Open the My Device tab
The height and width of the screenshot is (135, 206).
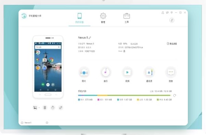point(80,18)
